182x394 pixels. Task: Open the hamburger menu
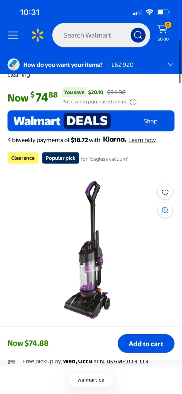pos(13,35)
